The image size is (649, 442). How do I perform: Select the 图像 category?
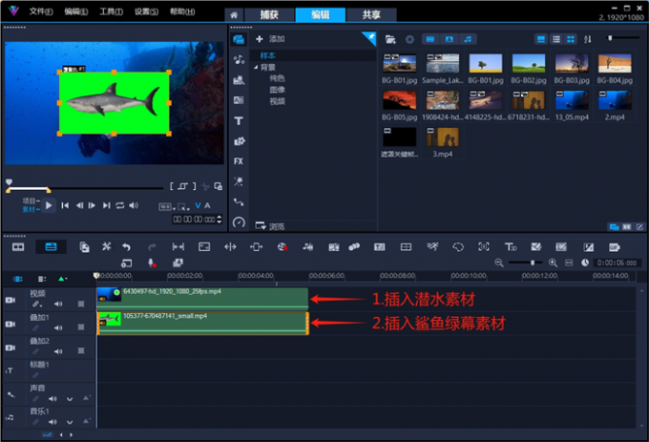[278, 90]
